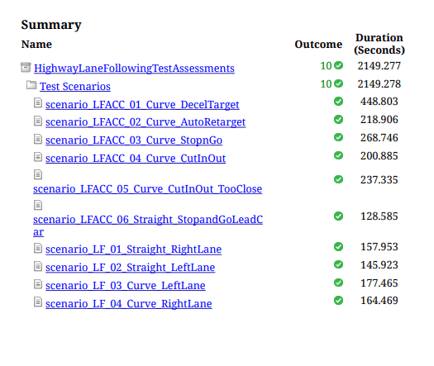Click the Outcome column header
The image size is (434, 366).
[x=318, y=45]
